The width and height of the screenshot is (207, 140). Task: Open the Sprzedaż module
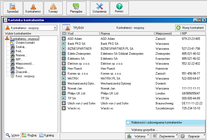(x=13, y=8)
